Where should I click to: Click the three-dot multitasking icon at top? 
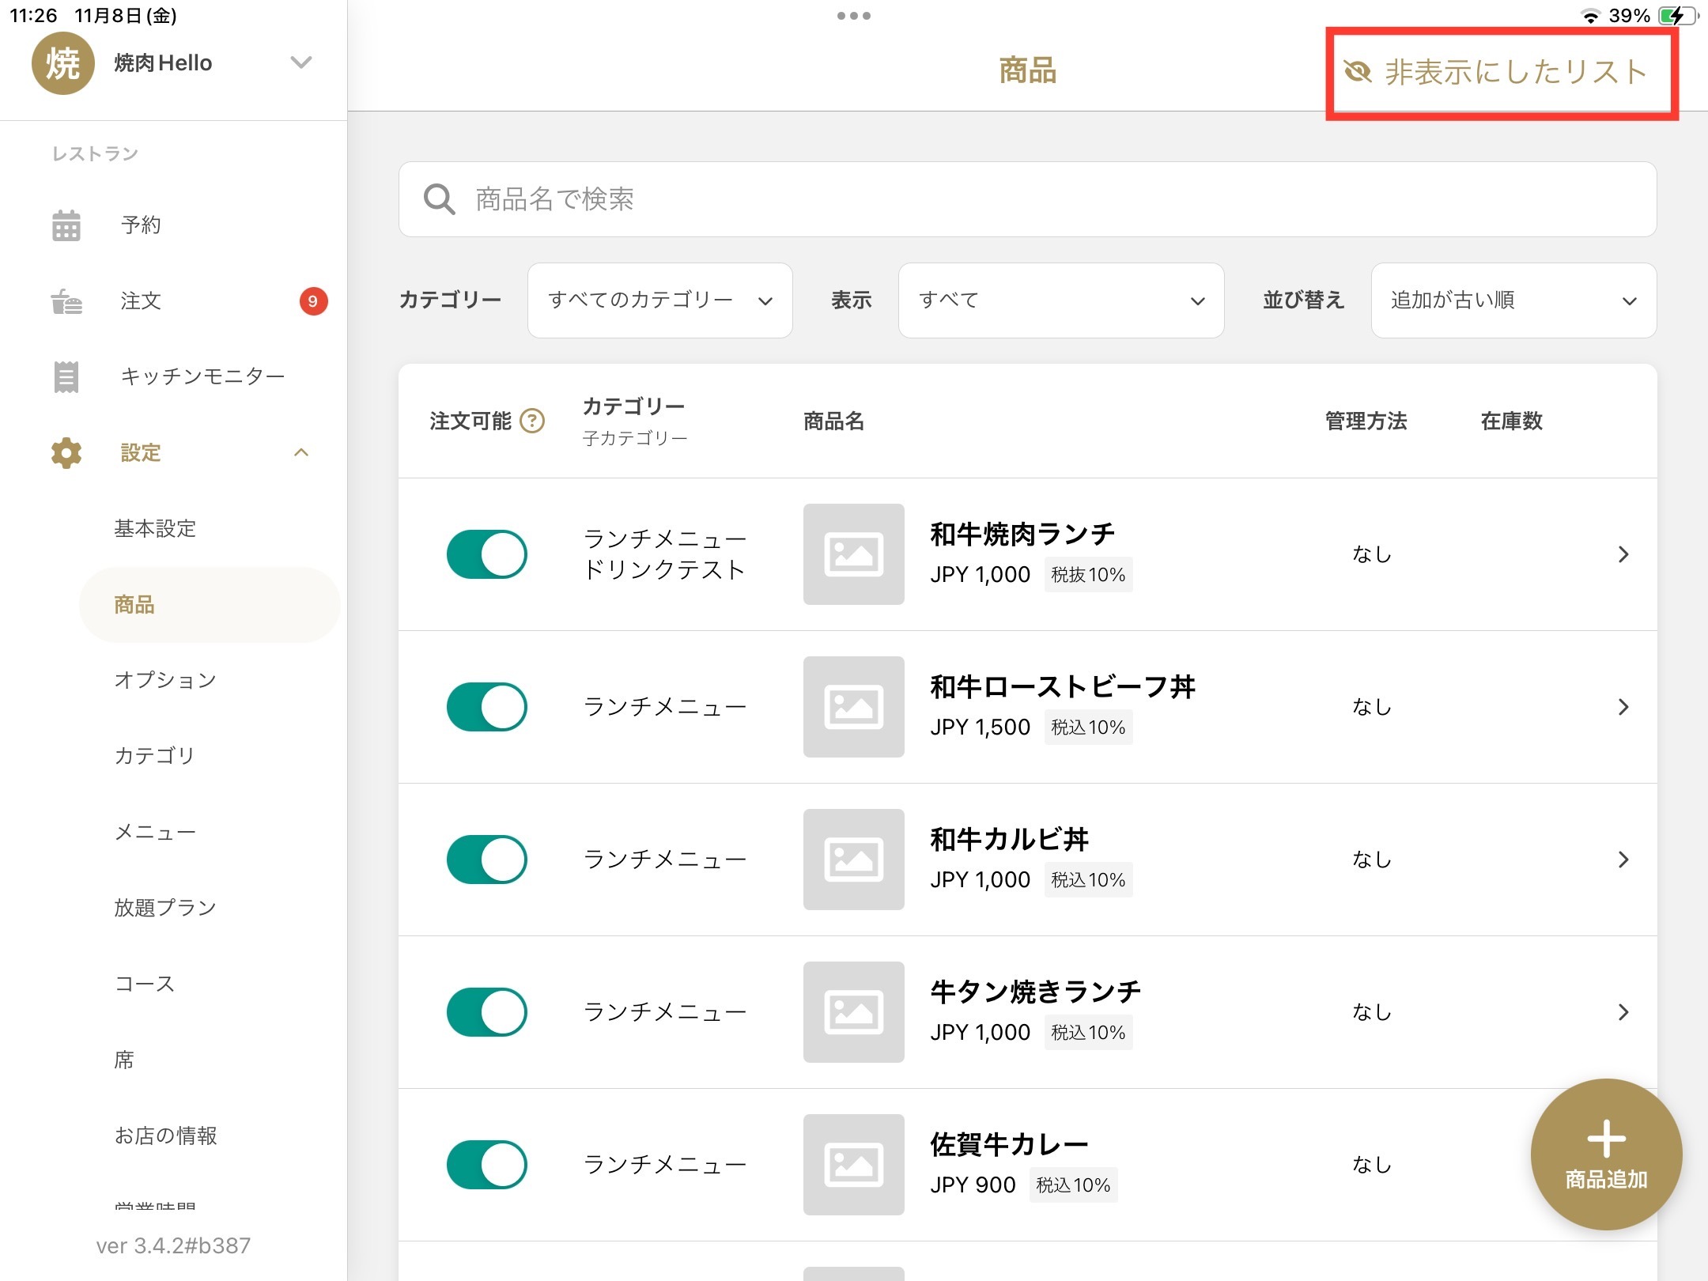[854, 16]
